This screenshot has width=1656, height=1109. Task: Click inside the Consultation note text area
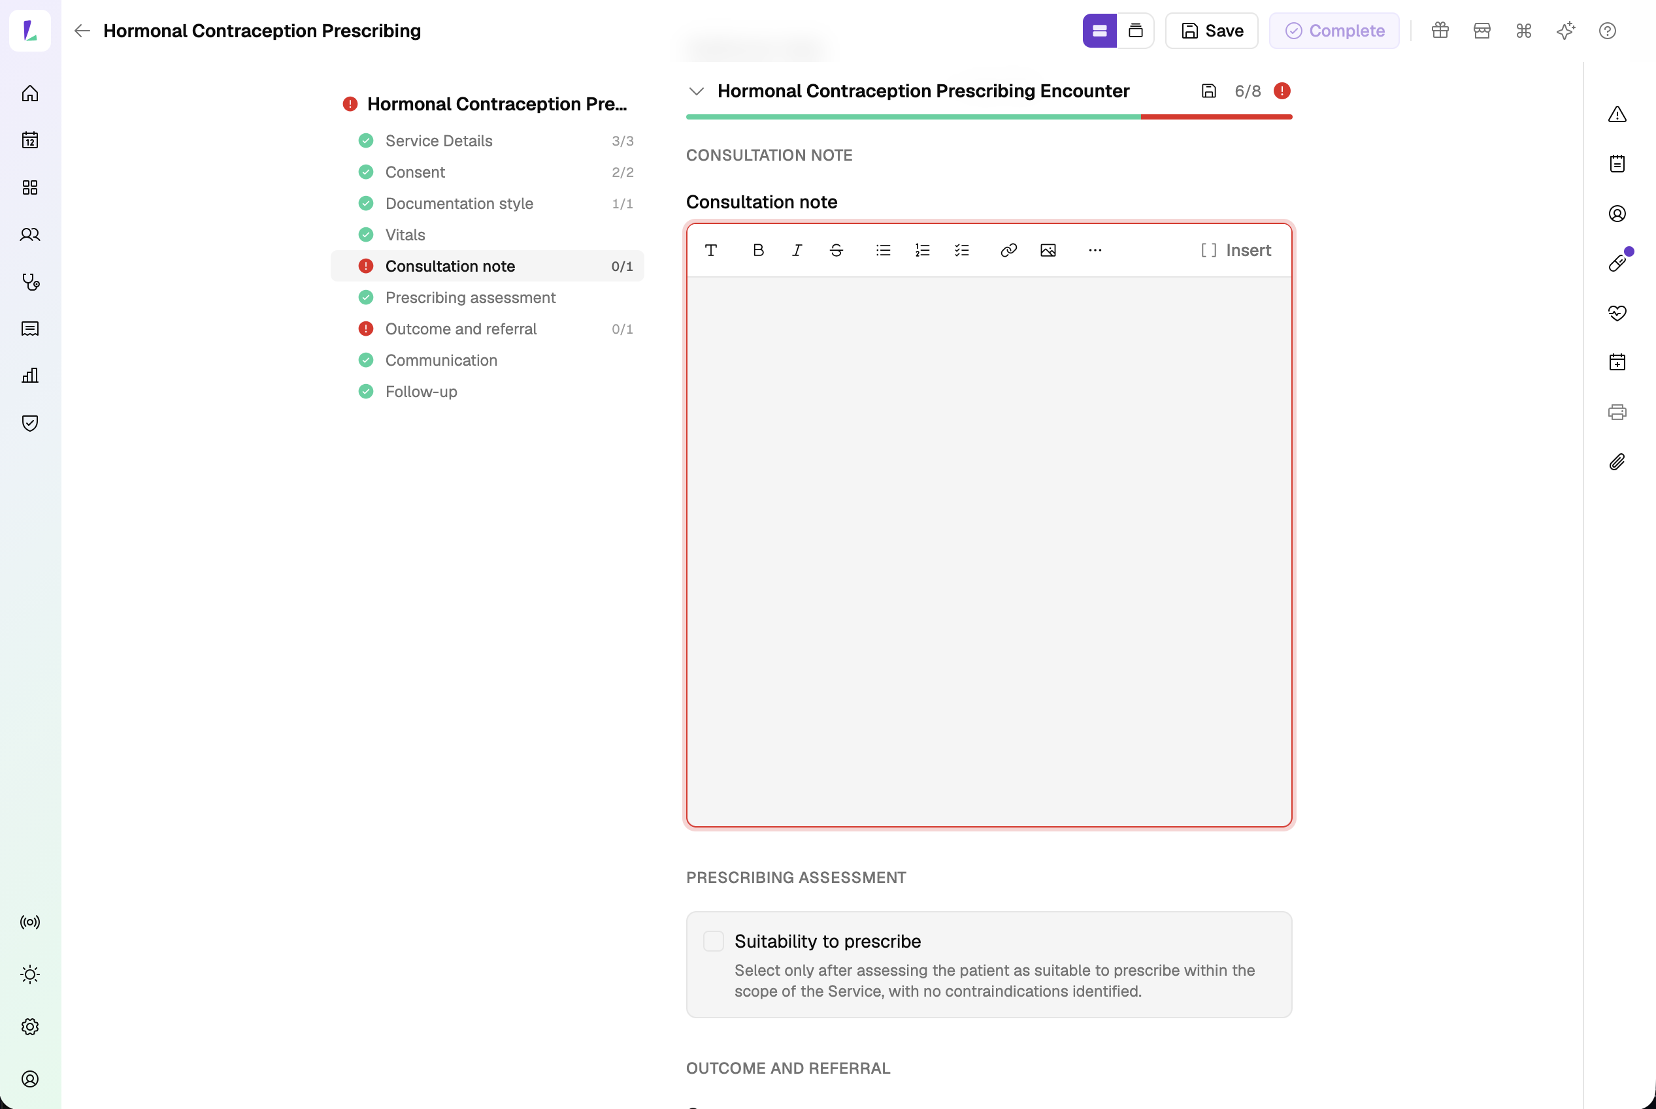[x=989, y=551]
